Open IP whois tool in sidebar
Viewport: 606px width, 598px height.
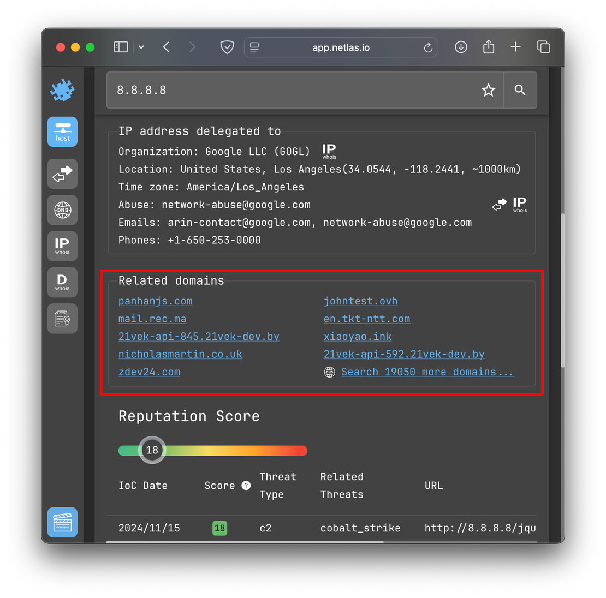tap(62, 246)
